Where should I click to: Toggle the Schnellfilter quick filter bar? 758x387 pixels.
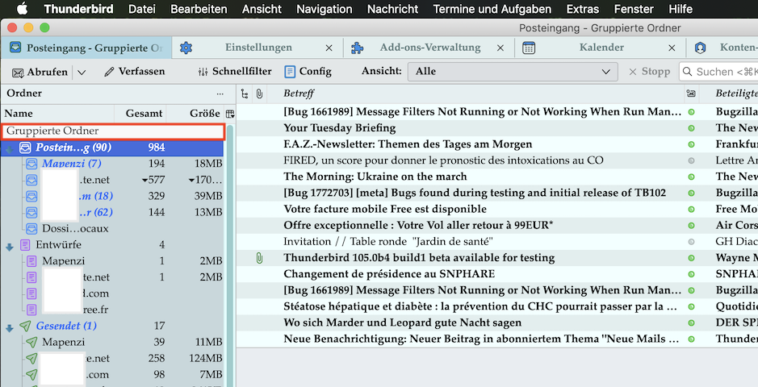coord(234,72)
